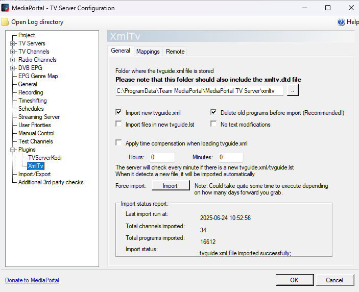Click the folder browse '..' button
This screenshot has height=292, width=359.
(x=293, y=90)
